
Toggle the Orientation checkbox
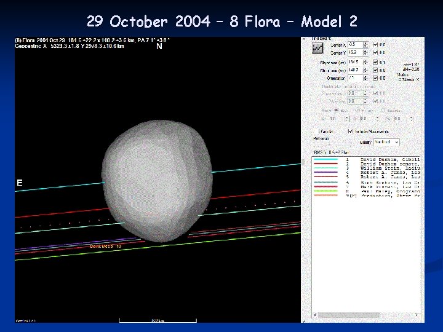point(376,78)
